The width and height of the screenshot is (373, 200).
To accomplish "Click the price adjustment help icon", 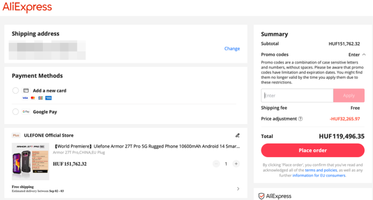I will [x=301, y=119].
